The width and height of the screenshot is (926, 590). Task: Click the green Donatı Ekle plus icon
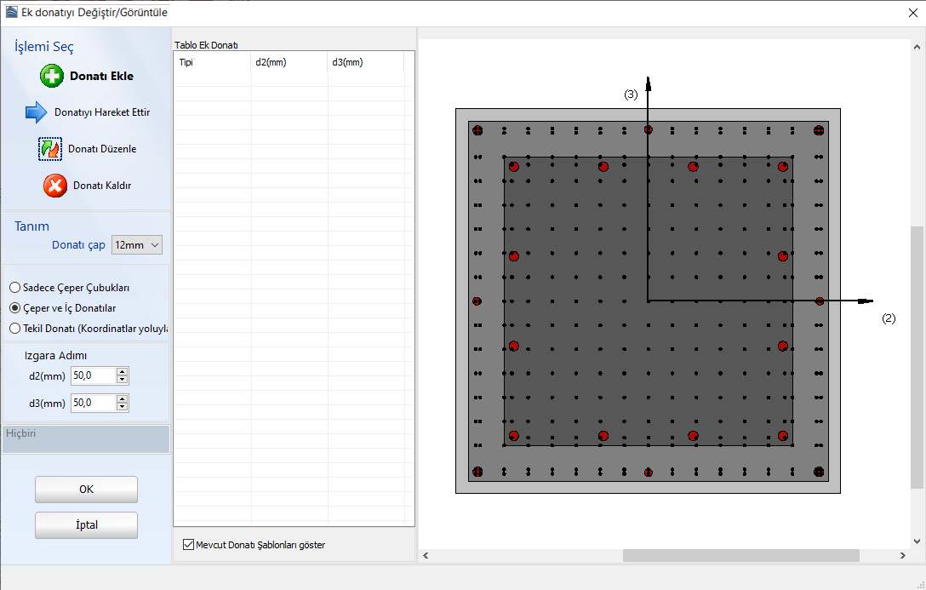(52, 76)
